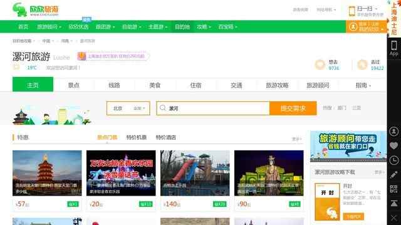The height and width of the screenshot is (225, 401).
Task: Switch to the 线路 tab
Action: point(114,85)
